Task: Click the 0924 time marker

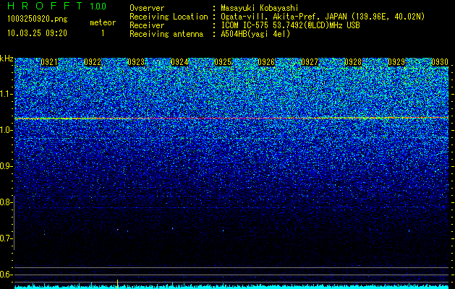Action: tap(179, 62)
